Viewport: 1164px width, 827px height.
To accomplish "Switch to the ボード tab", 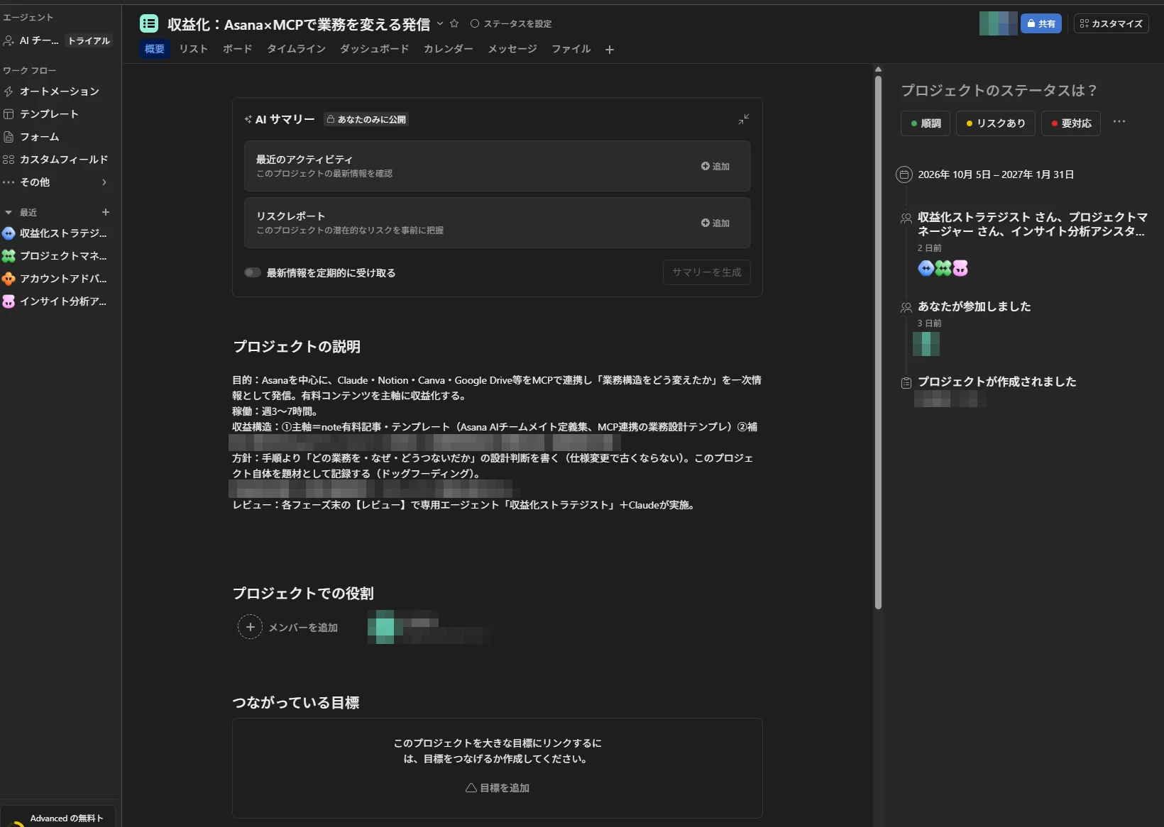I will click(237, 49).
